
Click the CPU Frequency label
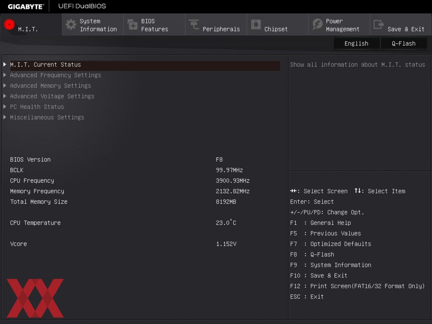32,181
